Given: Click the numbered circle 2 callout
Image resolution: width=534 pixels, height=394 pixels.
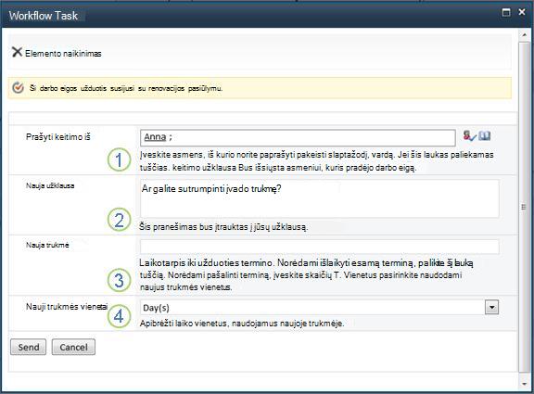Looking at the screenshot, I should point(119,220).
